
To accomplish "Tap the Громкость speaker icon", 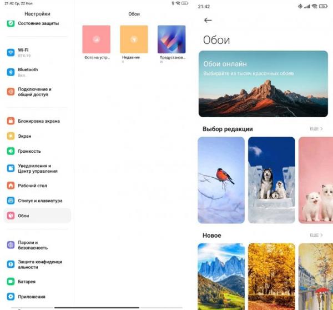I will [x=11, y=151].
